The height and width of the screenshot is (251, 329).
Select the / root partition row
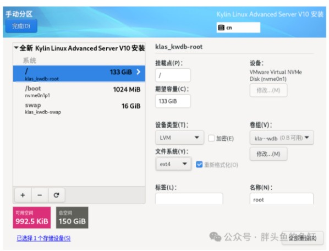click(79, 73)
